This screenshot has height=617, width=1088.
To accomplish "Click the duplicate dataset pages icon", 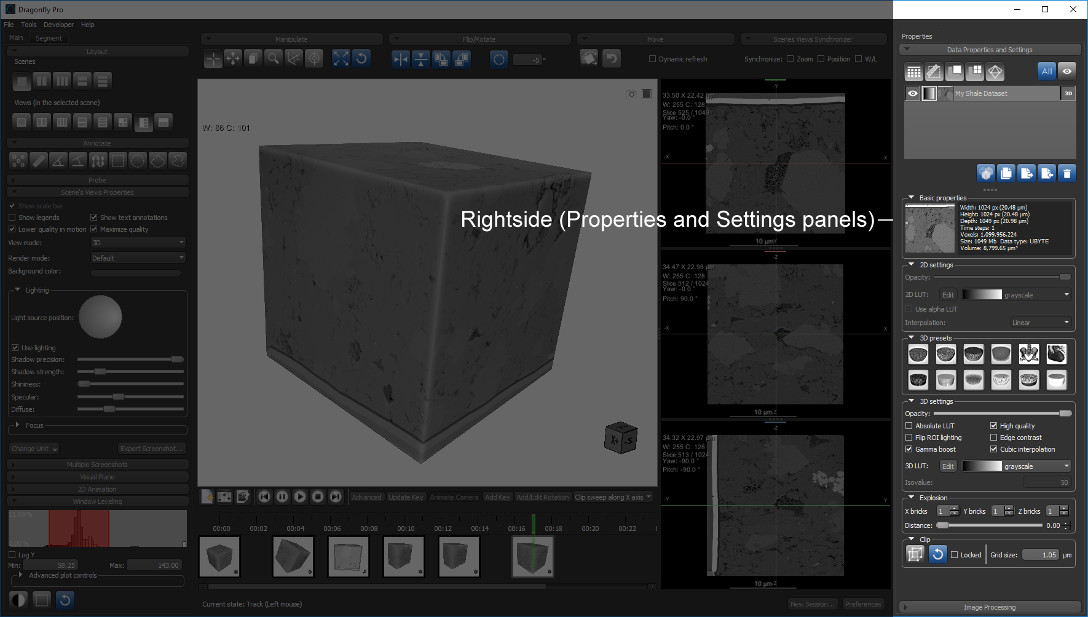I will (1006, 174).
